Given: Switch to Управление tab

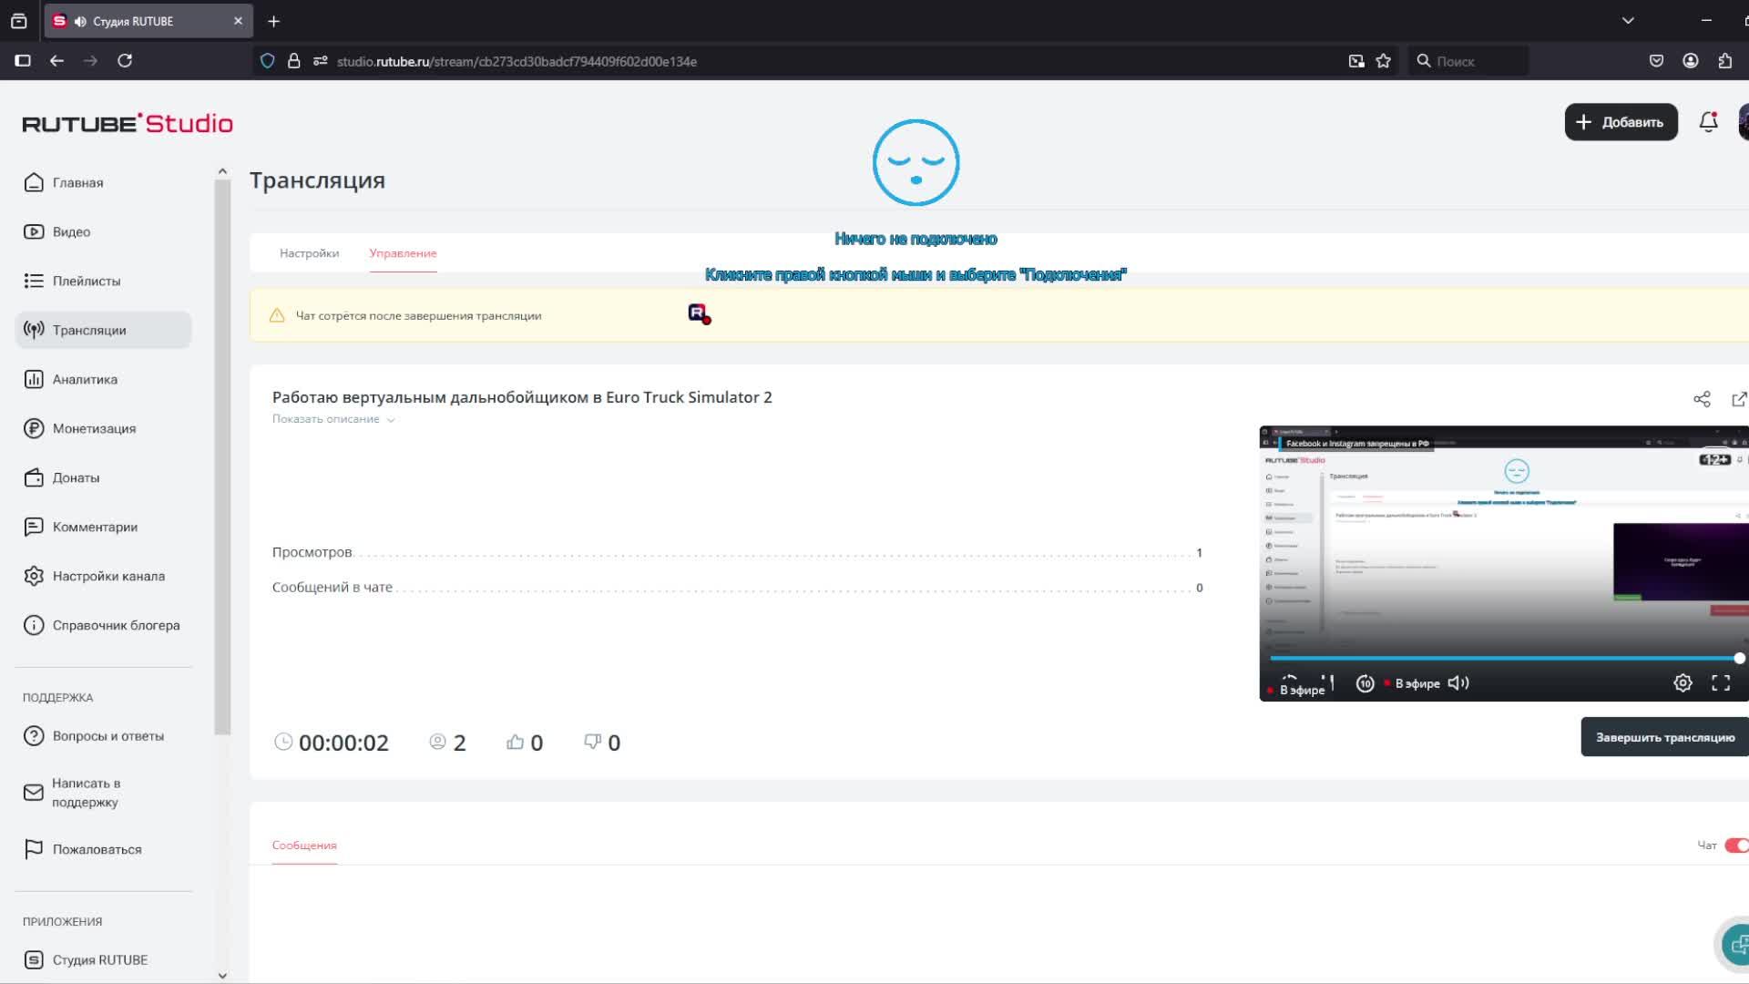Looking at the screenshot, I should pos(403,253).
